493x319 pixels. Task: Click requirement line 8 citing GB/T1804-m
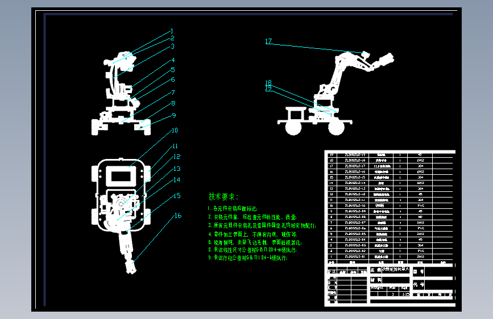tap(252, 250)
